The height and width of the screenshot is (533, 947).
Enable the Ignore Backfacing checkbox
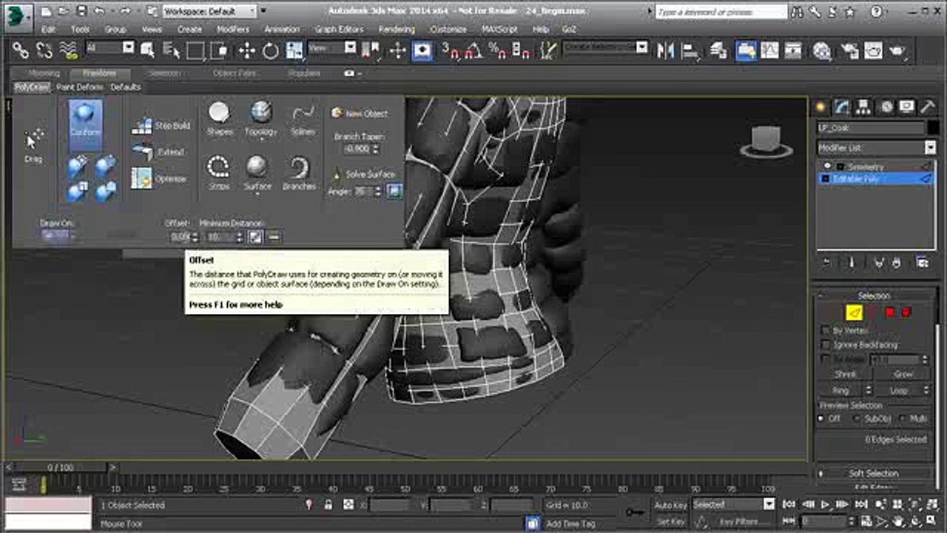click(826, 345)
